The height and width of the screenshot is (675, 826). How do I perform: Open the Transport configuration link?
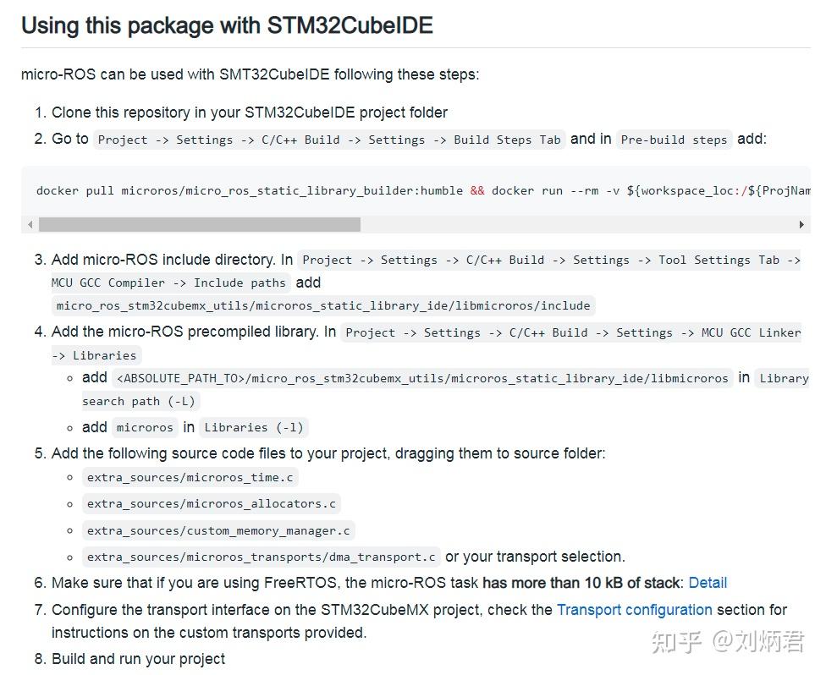[x=634, y=610]
